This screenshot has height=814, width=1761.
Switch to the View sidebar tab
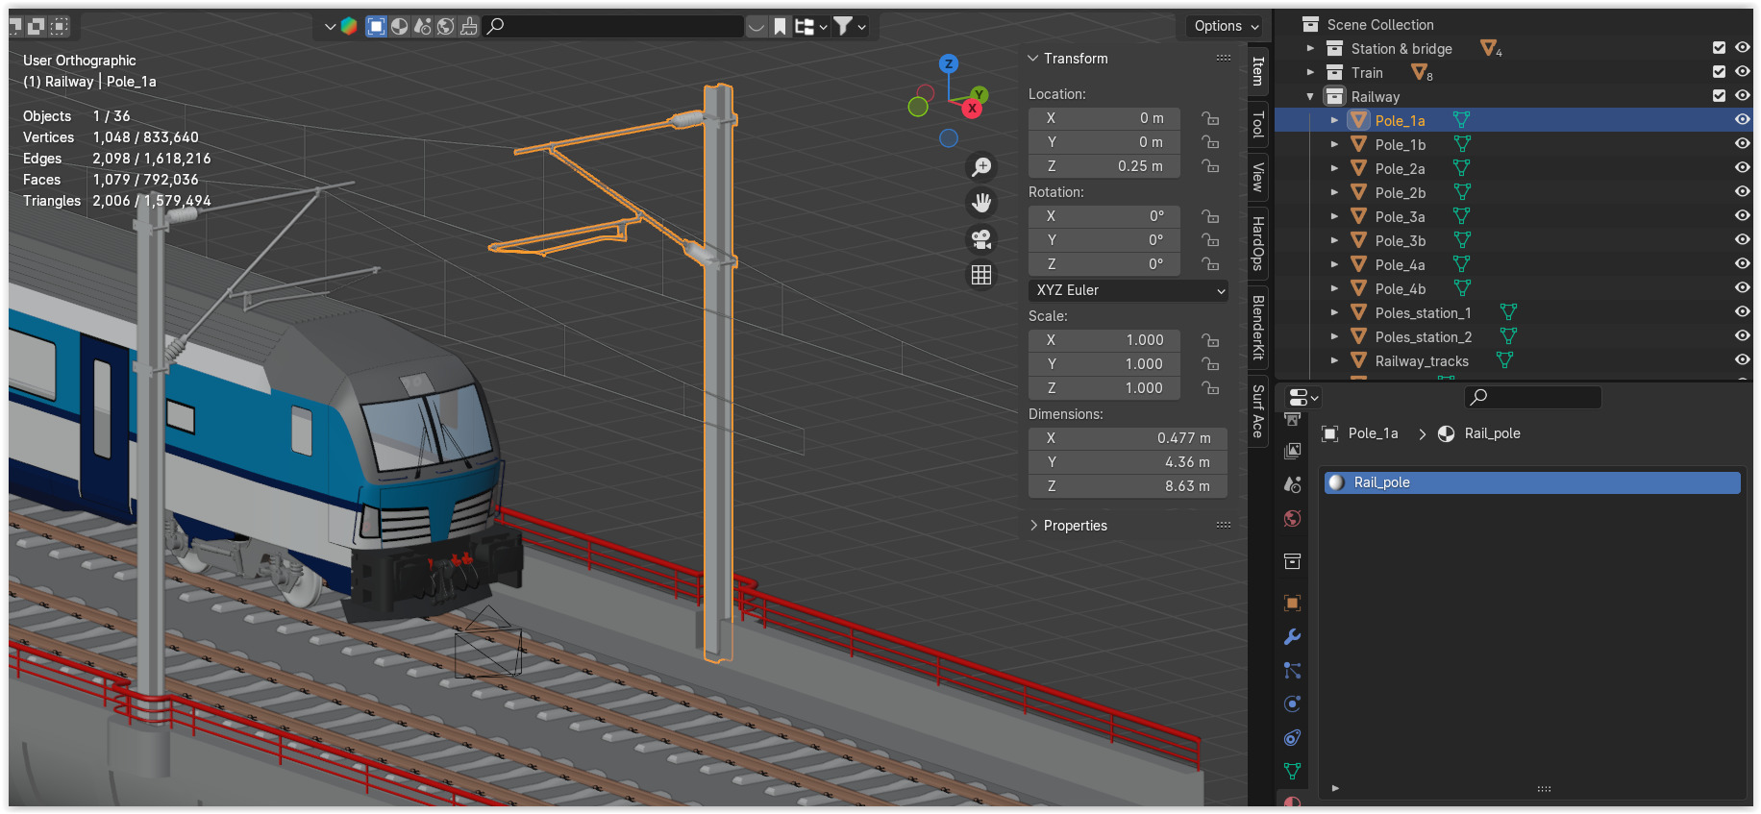(x=1257, y=177)
